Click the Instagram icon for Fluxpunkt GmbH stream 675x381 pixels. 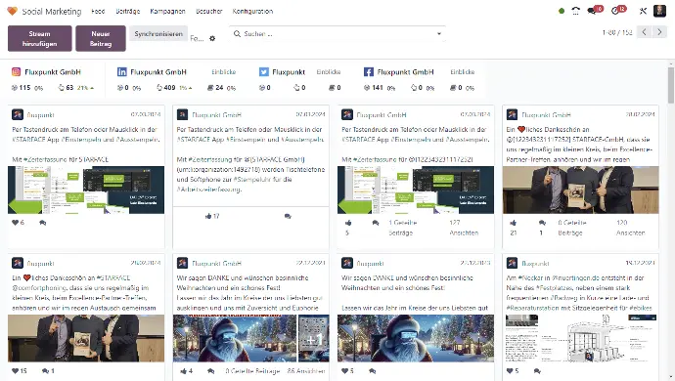coord(17,72)
